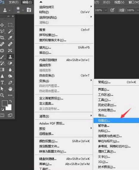139x170 pixels.
Task: Choose 操控变形 menu item
Action: click(x=64, y=65)
